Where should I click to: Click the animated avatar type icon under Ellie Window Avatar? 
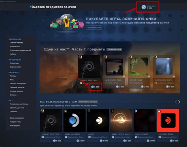156,83
